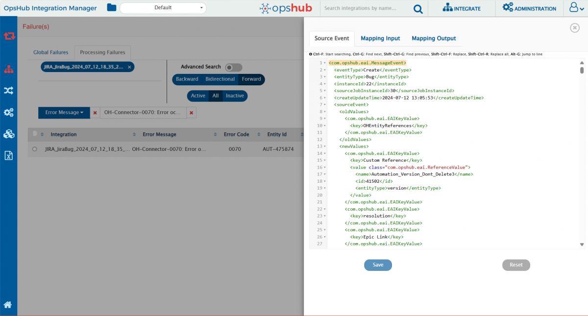Click the Reset button
Image resolution: width=588 pixels, height=316 pixels.
[516, 265]
